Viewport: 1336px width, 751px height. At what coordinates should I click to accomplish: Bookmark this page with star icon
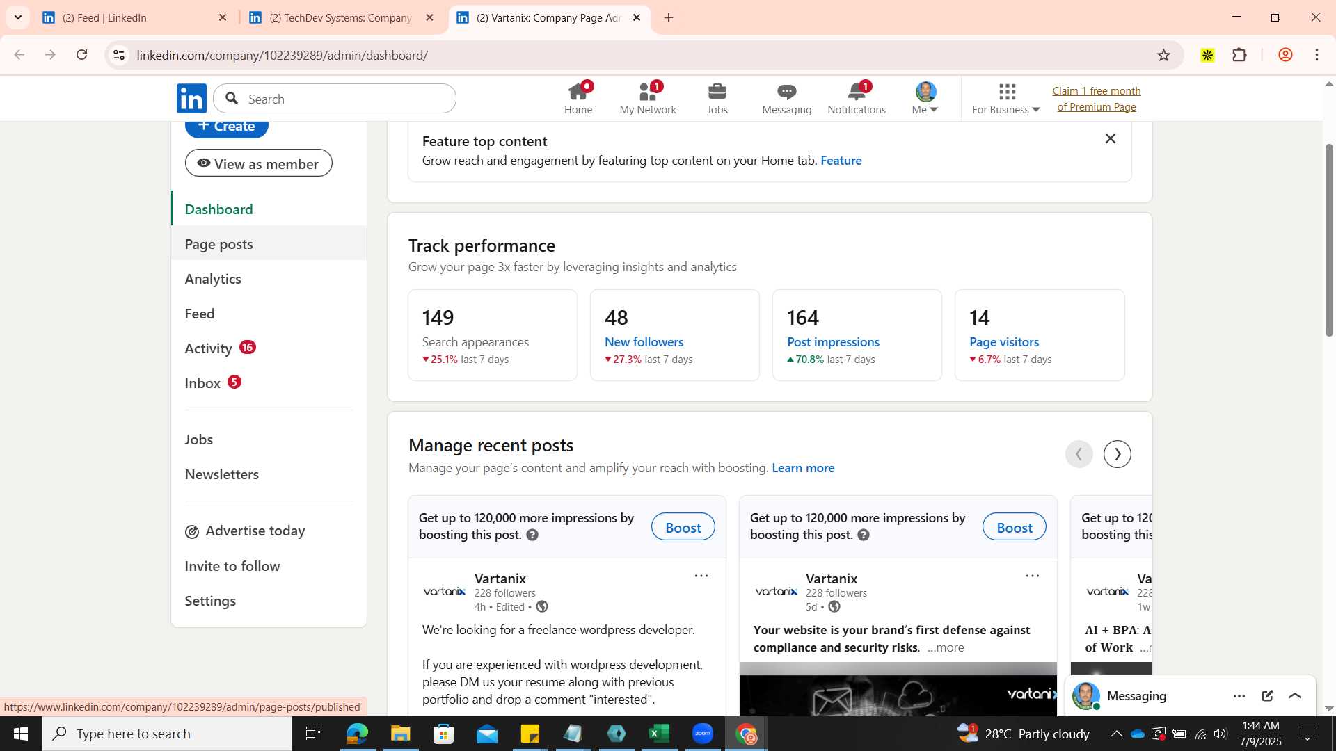(1163, 55)
